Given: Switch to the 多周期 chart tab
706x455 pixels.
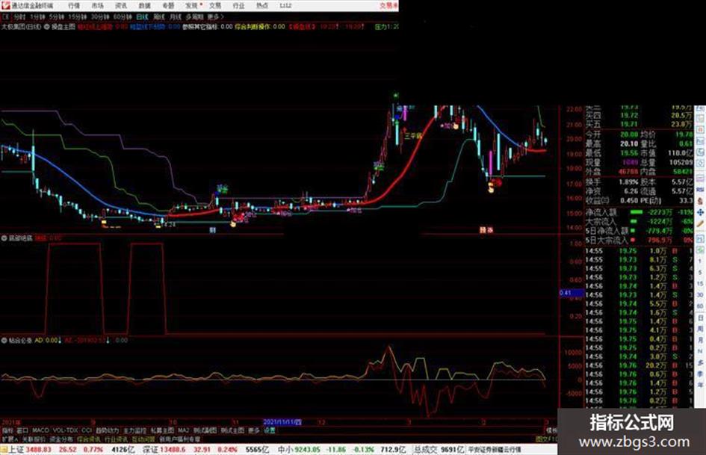Looking at the screenshot, I should [194, 17].
